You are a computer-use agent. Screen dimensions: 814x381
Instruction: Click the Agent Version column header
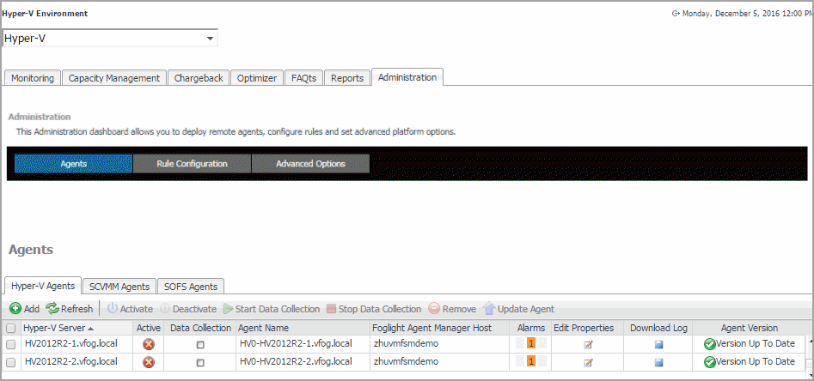click(x=750, y=328)
